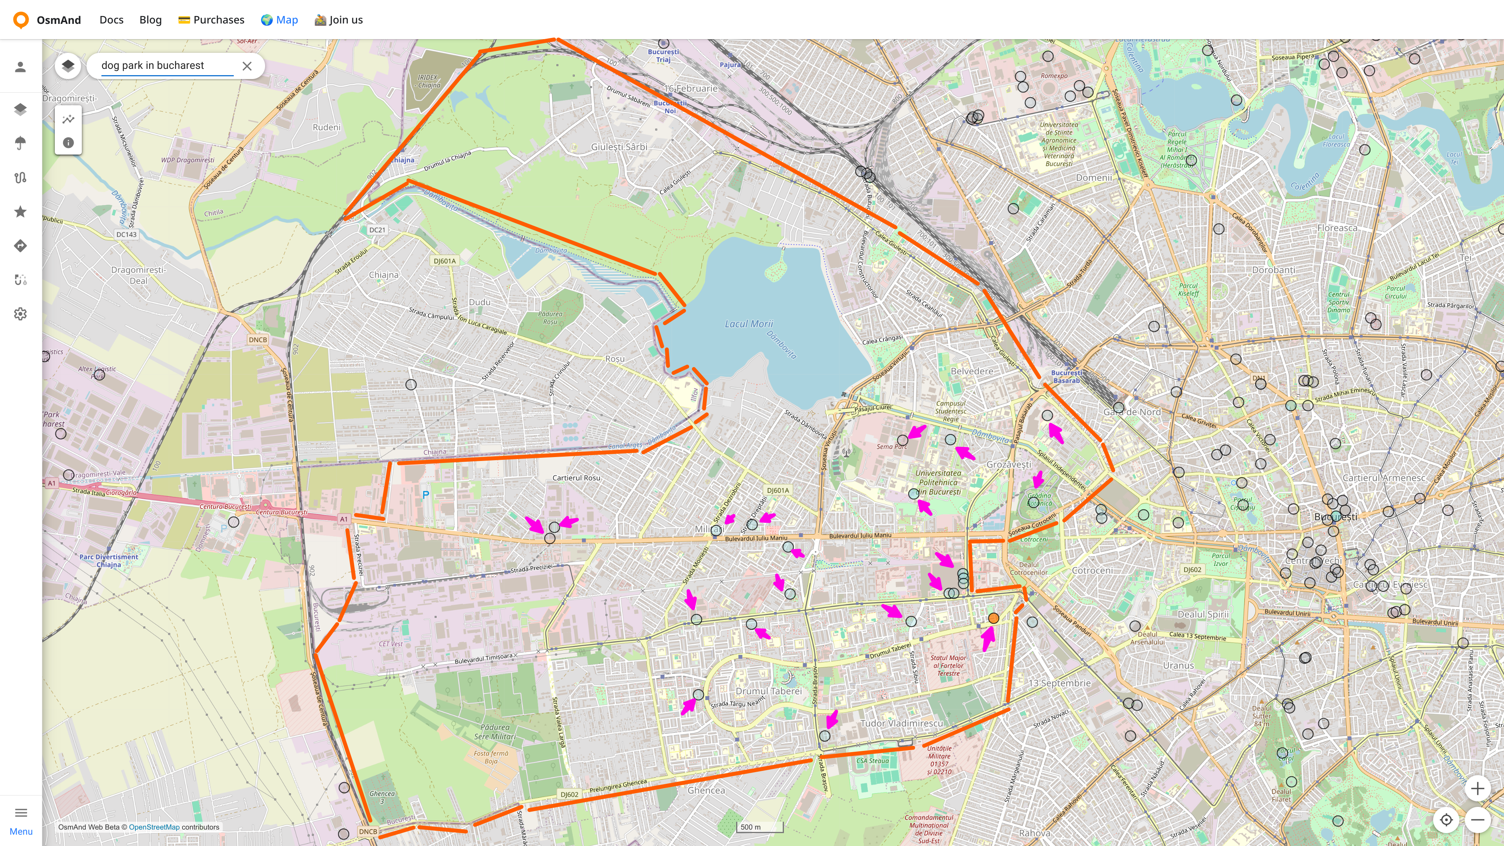Clear the dog park search query

click(x=247, y=66)
